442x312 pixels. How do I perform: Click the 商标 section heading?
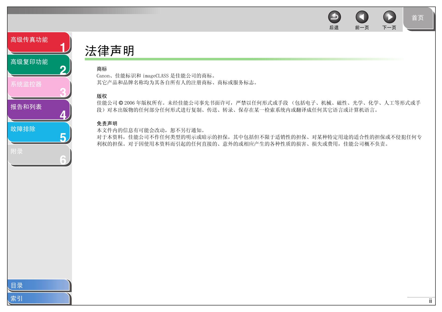(102, 69)
